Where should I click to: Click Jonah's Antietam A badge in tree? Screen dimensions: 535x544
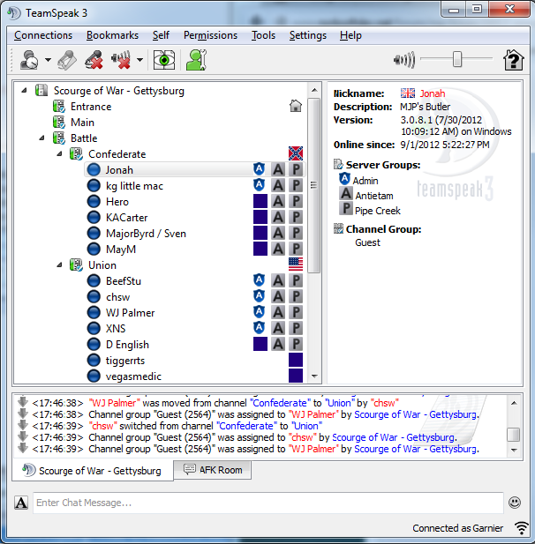(x=278, y=169)
